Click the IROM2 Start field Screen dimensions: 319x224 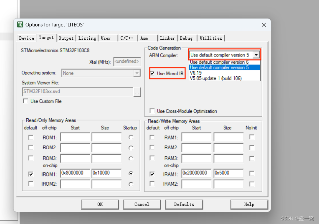point(75,184)
